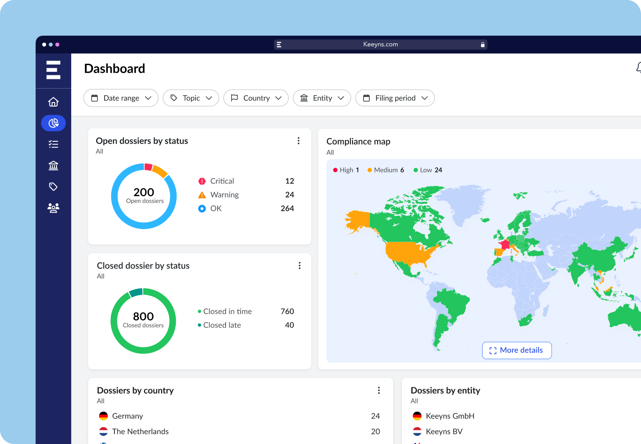641x444 pixels.
Task: Click the Closed in time legend row
Action: (246, 312)
